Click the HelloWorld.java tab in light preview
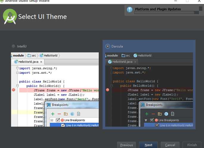The height and width of the screenshot is (148, 204). tap(28, 62)
